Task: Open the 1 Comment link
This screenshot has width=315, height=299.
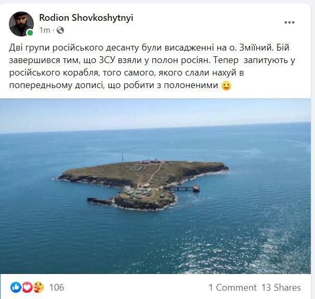Action: pyautogui.click(x=233, y=288)
